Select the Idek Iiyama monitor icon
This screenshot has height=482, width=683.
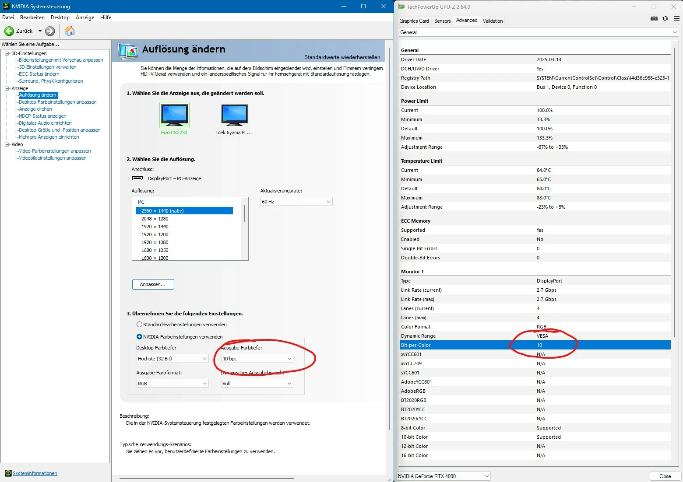(234, 115)
